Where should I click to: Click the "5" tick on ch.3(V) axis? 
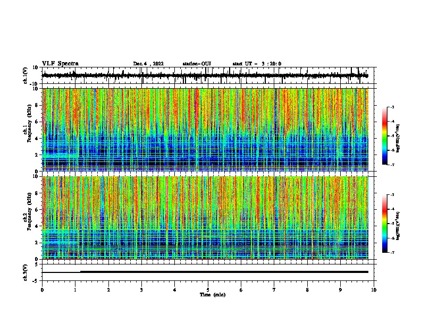37,264
